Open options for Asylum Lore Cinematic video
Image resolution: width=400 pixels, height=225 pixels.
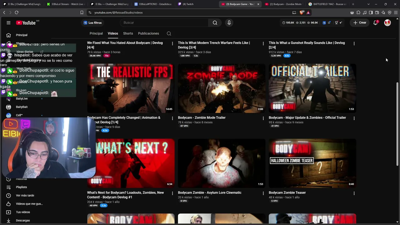tap(263, 193)
